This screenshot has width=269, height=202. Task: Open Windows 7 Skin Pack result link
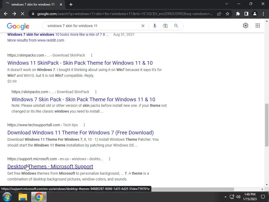tap(83, 99)
